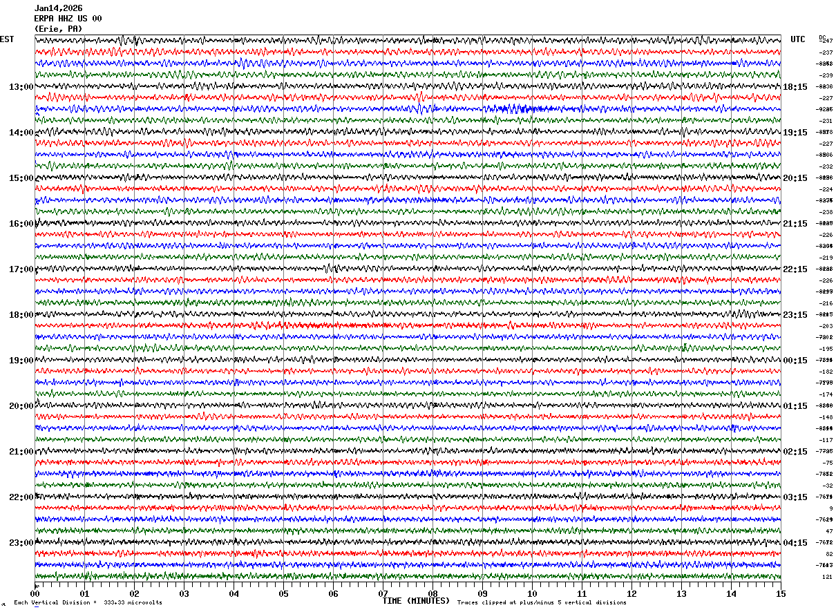
Task: Click the traces clipped footnote text
Action: [542, 602]
